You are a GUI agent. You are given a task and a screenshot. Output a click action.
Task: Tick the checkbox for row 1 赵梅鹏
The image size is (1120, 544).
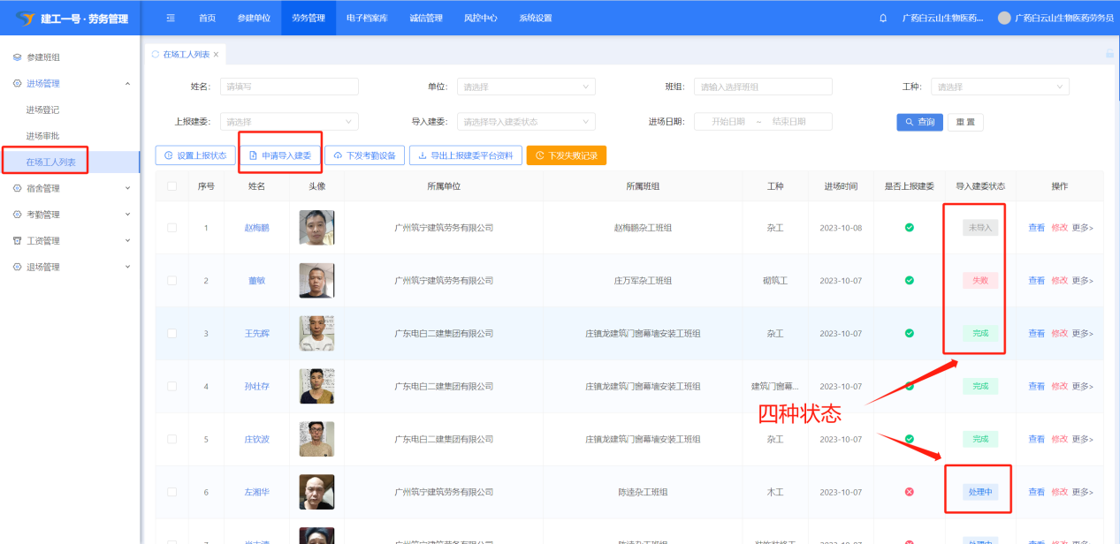[x=171, y=228]
